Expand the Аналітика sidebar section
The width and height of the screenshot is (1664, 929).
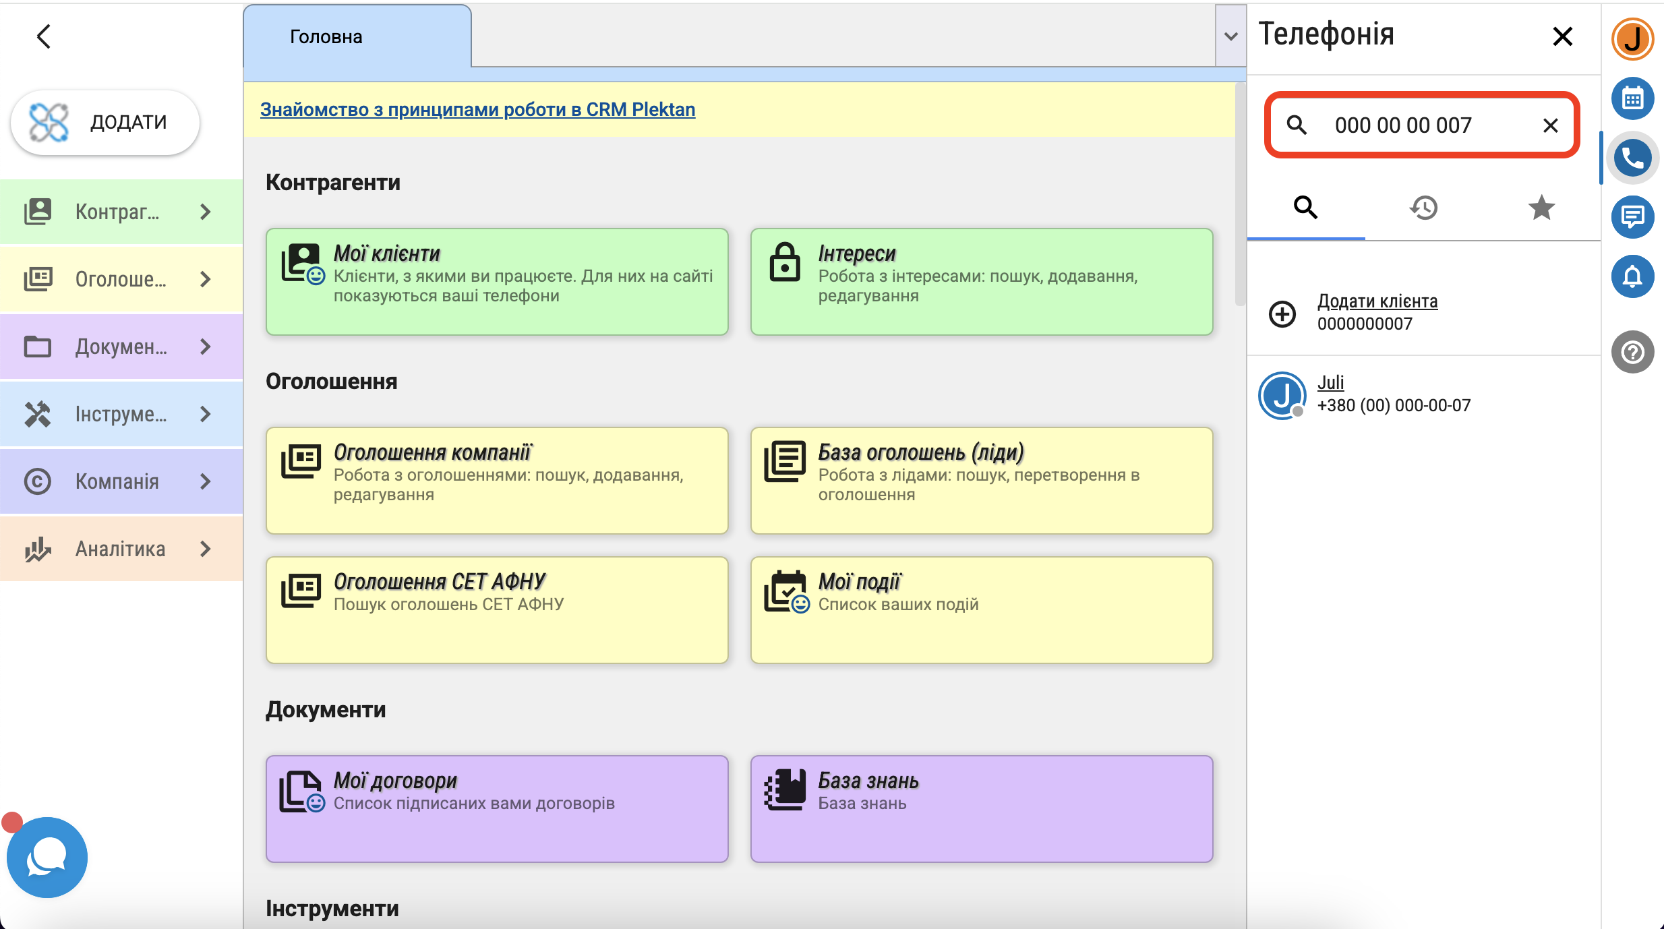click(x=205, y=549)
